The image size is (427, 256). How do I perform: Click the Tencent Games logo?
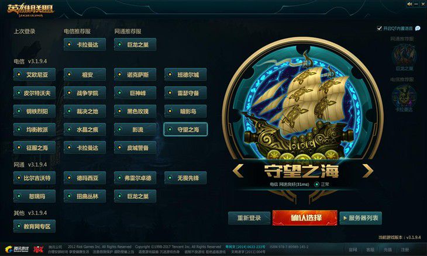(x=17, y=248)
